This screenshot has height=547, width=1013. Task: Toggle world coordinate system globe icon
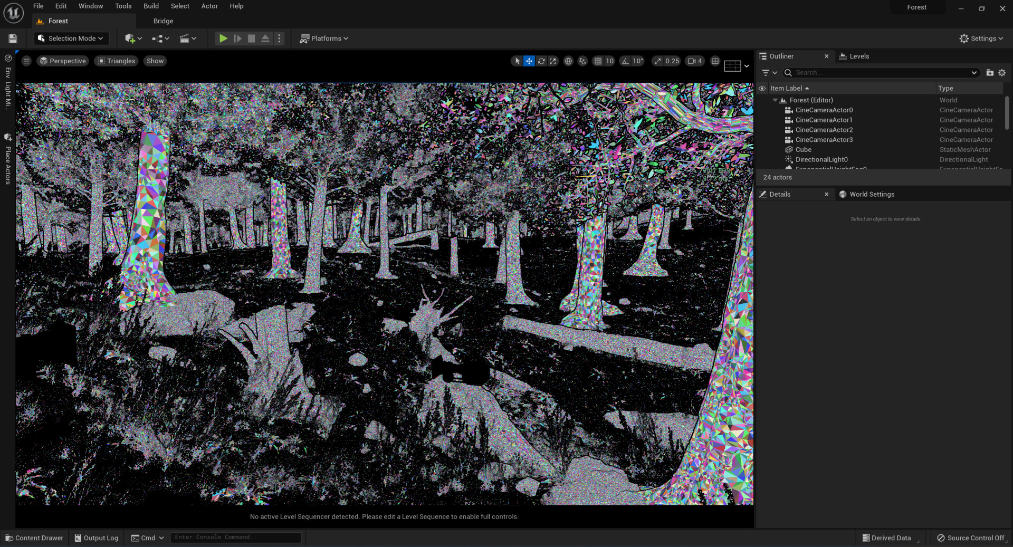coord(568,61)
